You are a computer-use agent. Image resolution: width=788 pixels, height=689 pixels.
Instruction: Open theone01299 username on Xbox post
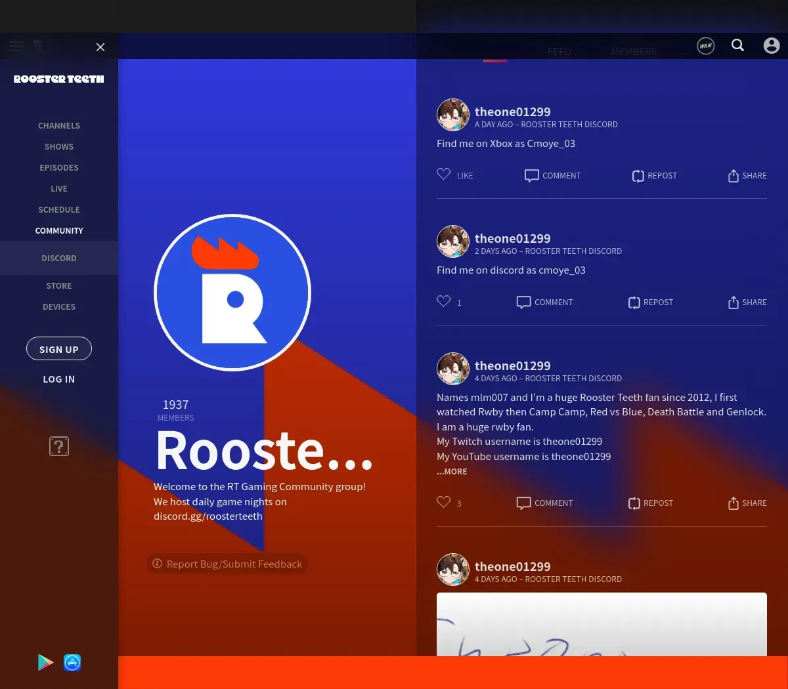513,112
